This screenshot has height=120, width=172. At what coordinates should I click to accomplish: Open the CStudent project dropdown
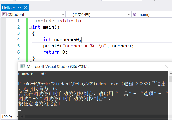[x=33, y=15]
